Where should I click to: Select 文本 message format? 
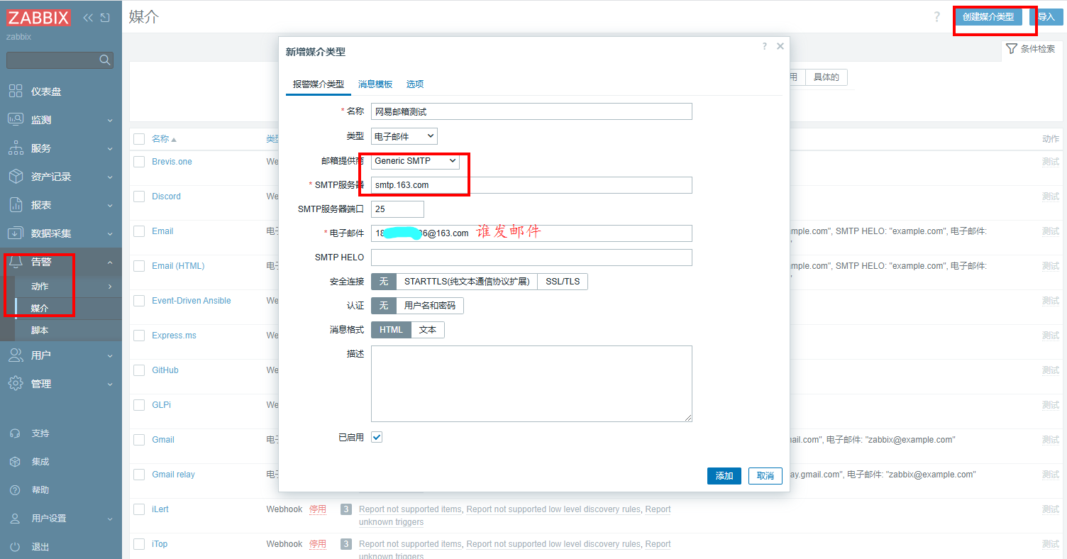tap(428, 330)
